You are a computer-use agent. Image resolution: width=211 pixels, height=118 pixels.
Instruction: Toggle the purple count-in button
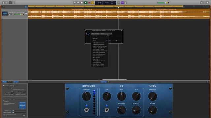coord(122,3)
